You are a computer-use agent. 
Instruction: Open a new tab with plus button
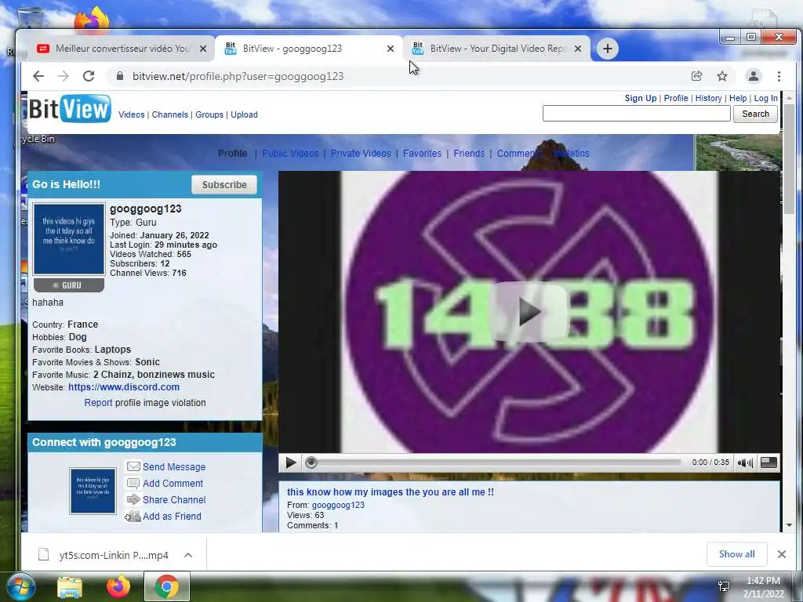[608, 49]
